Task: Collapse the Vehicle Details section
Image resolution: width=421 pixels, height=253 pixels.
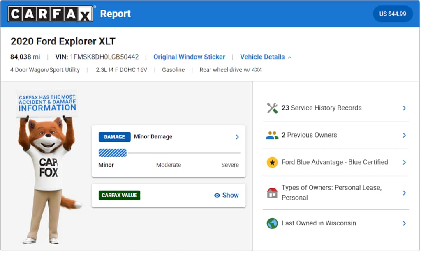Action: (x=266, y=57)
